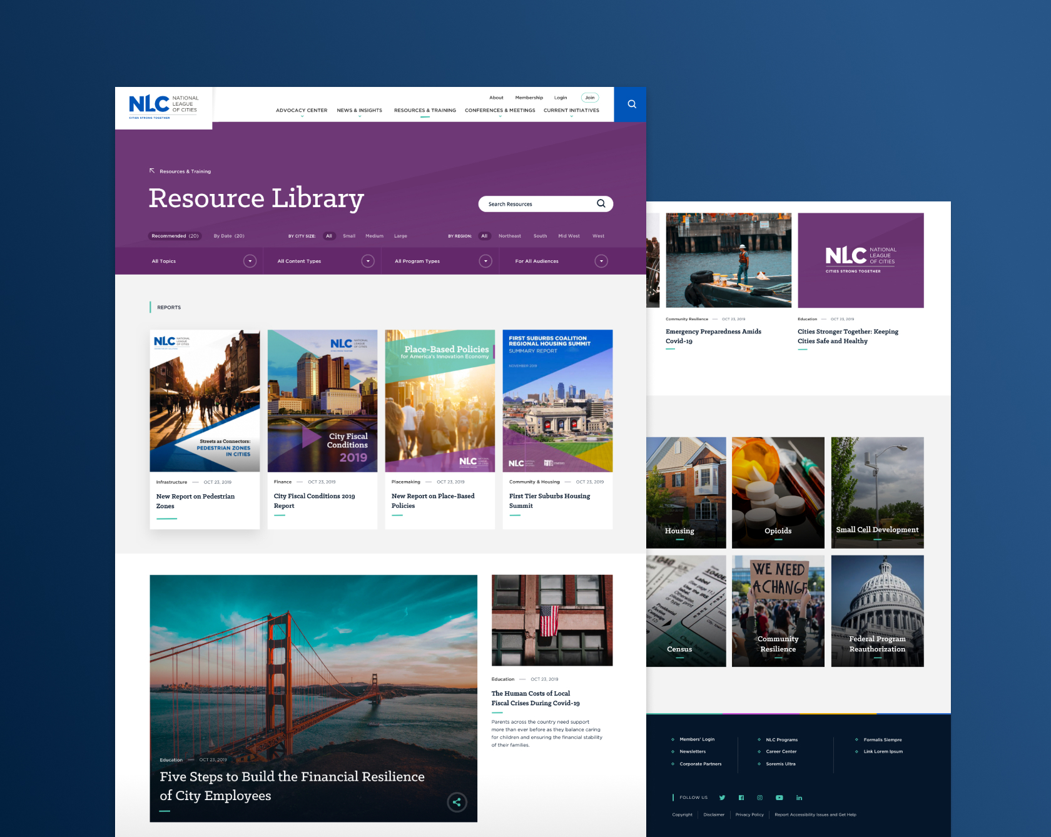This screenshot has width=1051, height=837.
Task: Open the Facebook icon in footer
Action: [x=741, y=798]
